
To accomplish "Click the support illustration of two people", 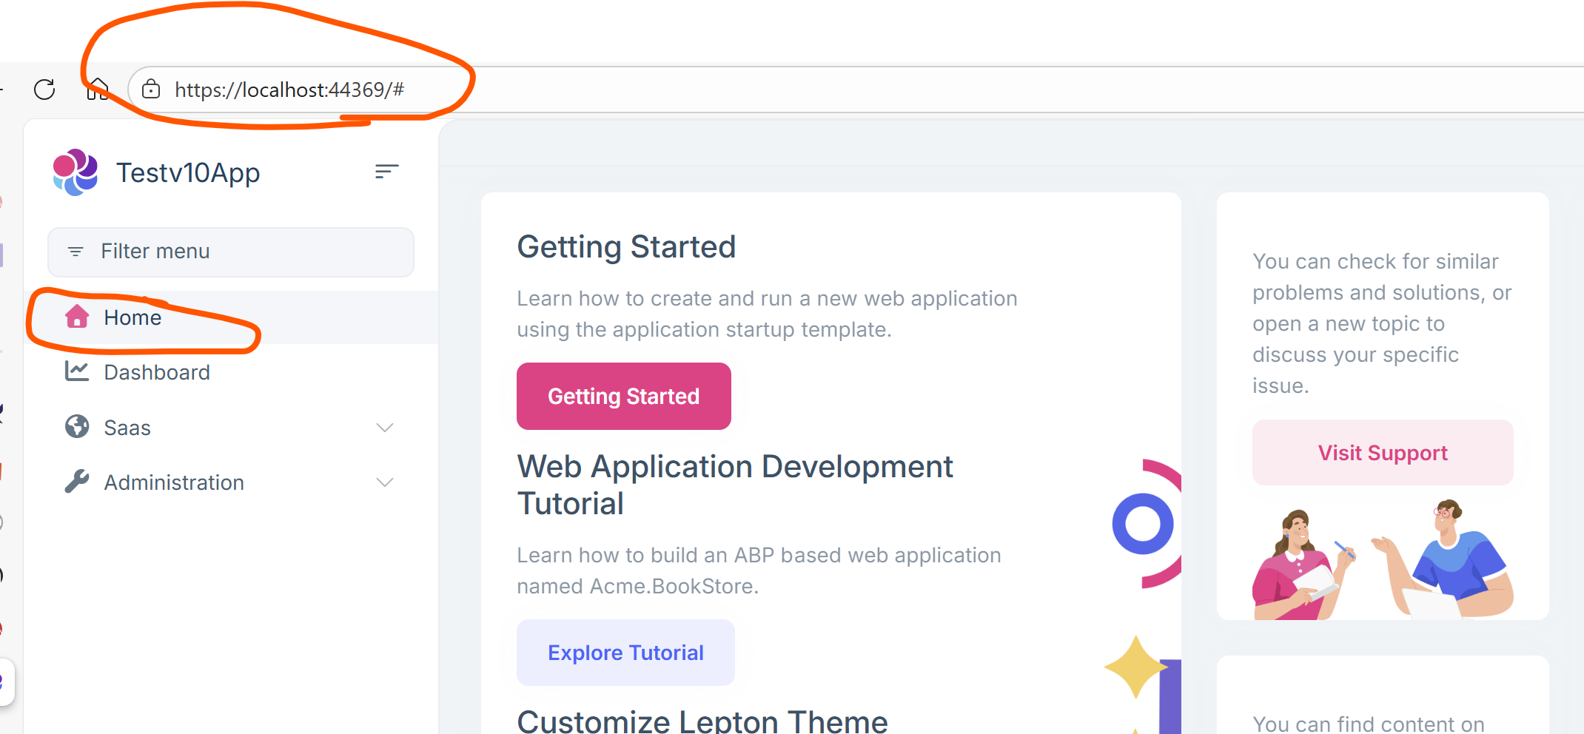I will [x=1383, y=561].
